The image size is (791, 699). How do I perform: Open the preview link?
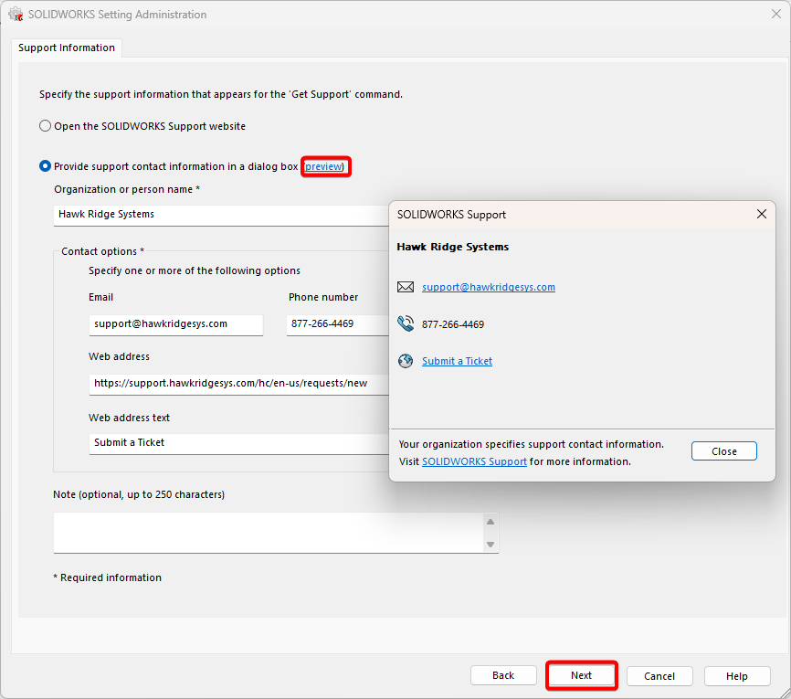[325, 166]
